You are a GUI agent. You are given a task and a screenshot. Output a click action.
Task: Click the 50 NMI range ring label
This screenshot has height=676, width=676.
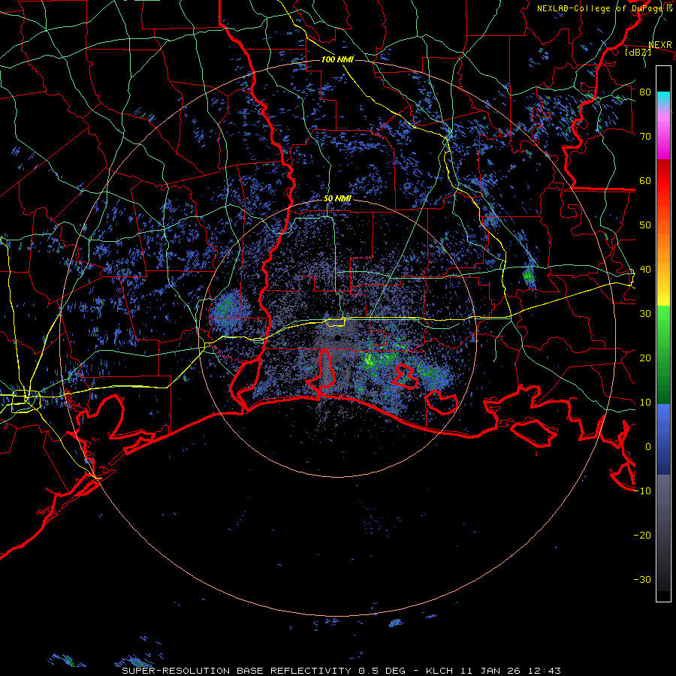[337, 199]
